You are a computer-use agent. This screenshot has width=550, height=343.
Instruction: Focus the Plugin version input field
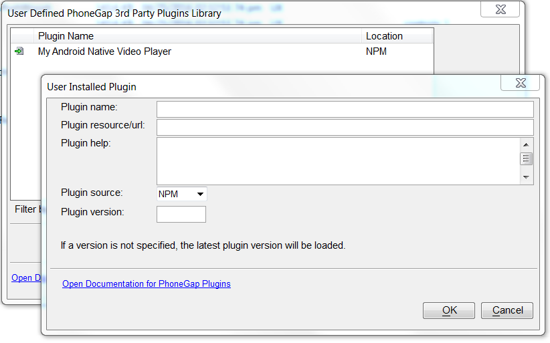coord(181,214)
